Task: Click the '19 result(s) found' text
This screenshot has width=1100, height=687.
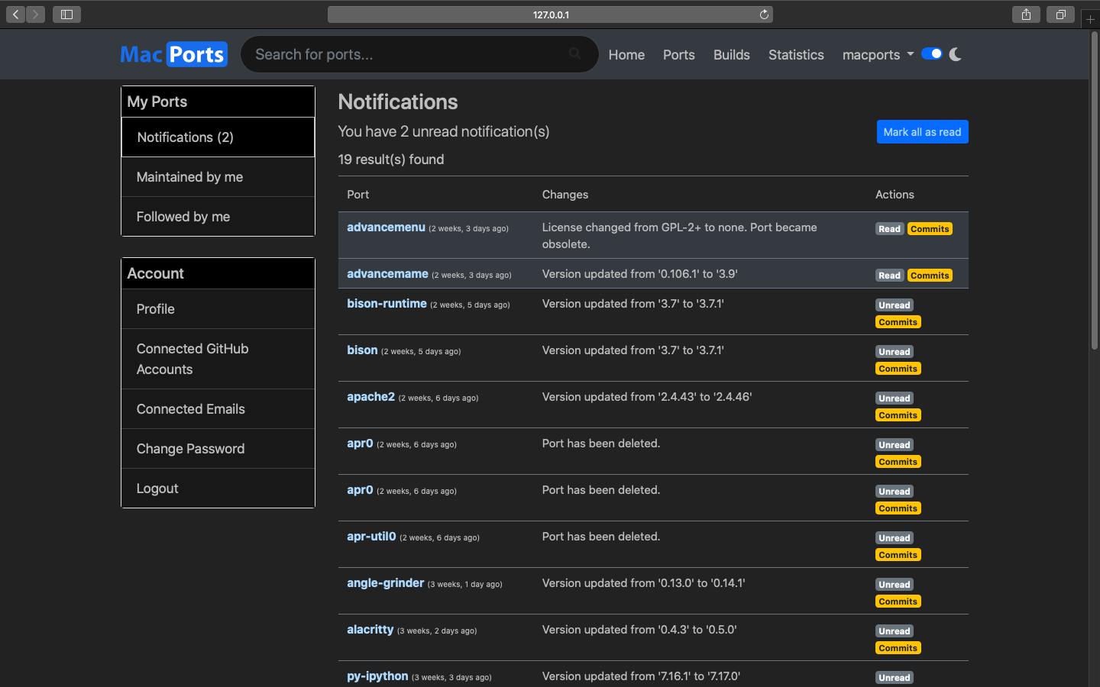Action: pyautogui.click(x=391, y=160)
